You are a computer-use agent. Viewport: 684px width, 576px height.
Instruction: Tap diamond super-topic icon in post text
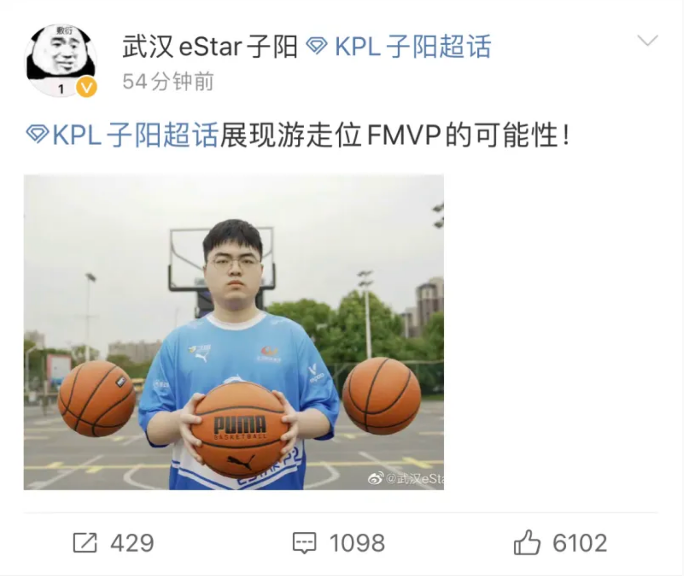[x=37, y=135]
